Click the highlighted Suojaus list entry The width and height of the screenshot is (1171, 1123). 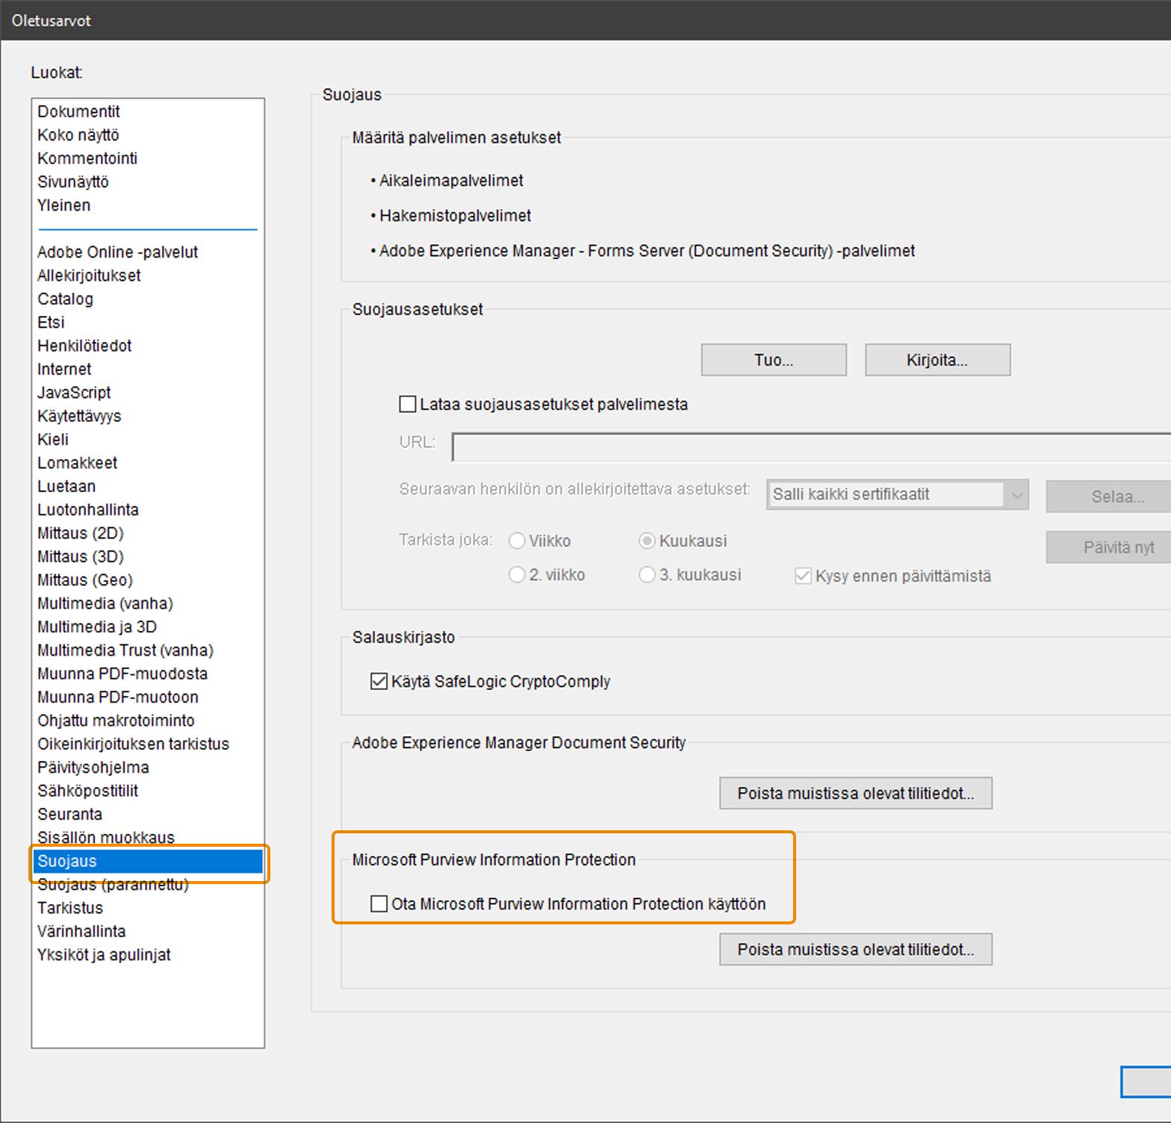pyautogui.click(x=148, y=861)
